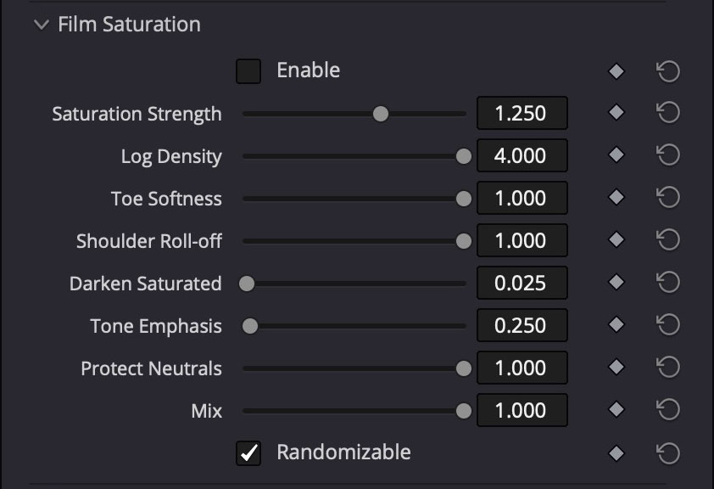Collapse the Film Saturation section
Image resolution: width=714 pixels, height=489 pixels.
(41, 25)
